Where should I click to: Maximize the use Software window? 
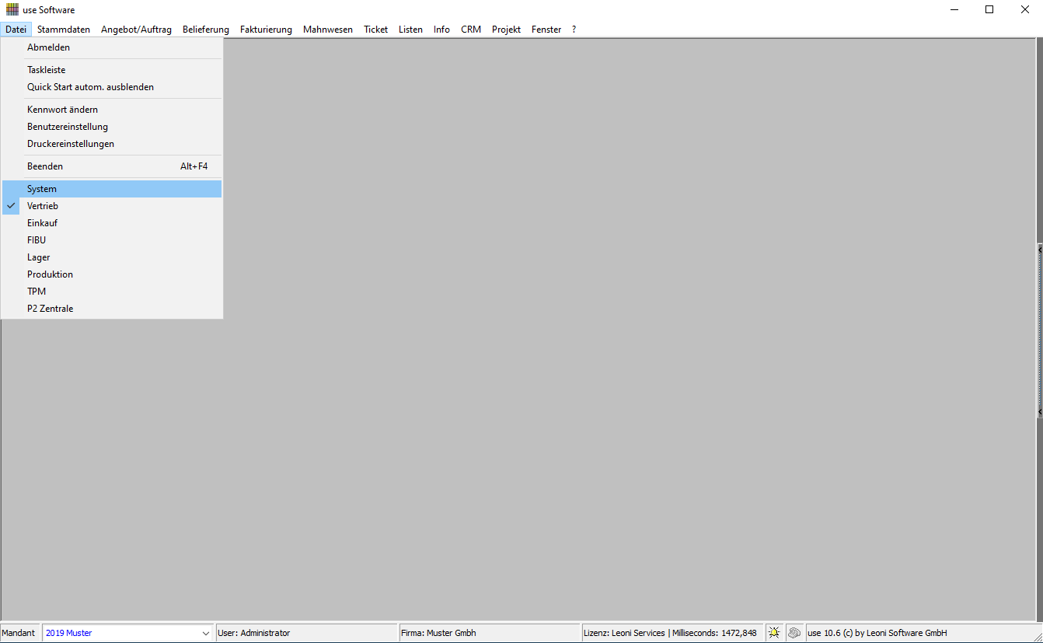click(989, 10)
